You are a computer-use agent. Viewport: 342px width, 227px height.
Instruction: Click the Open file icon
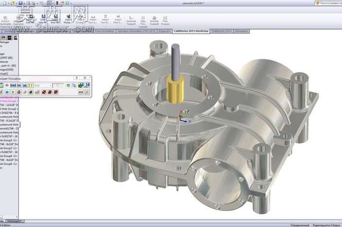point(13,3)
